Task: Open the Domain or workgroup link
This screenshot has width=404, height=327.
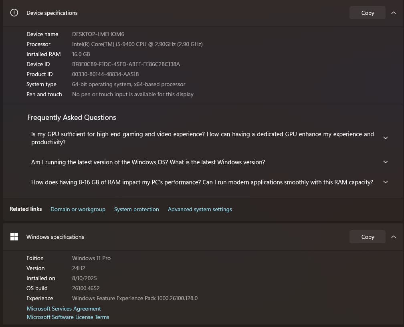Action: [x=78, y=209]
